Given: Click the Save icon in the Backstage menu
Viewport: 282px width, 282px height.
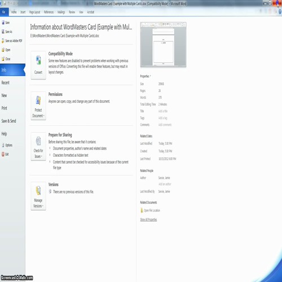Looking at the screenshot, I should [x=6, y=23].
